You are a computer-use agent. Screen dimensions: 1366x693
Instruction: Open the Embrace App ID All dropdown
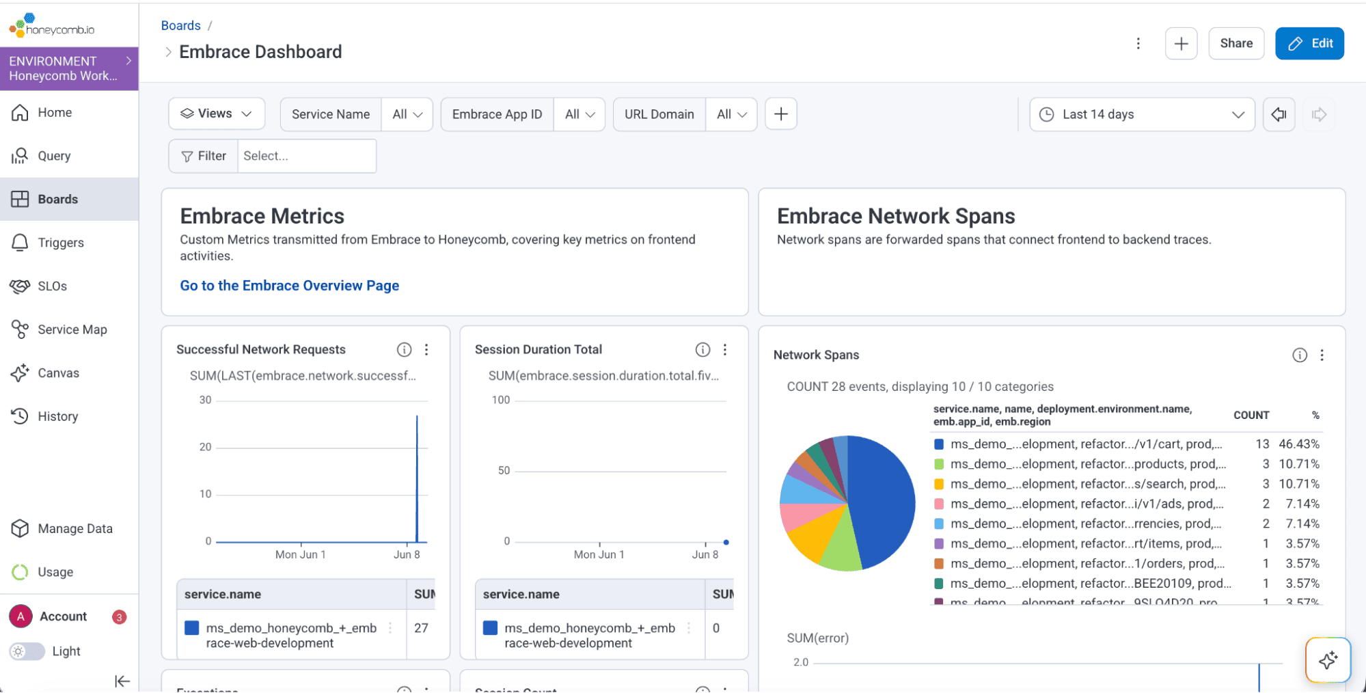(579, 114)
